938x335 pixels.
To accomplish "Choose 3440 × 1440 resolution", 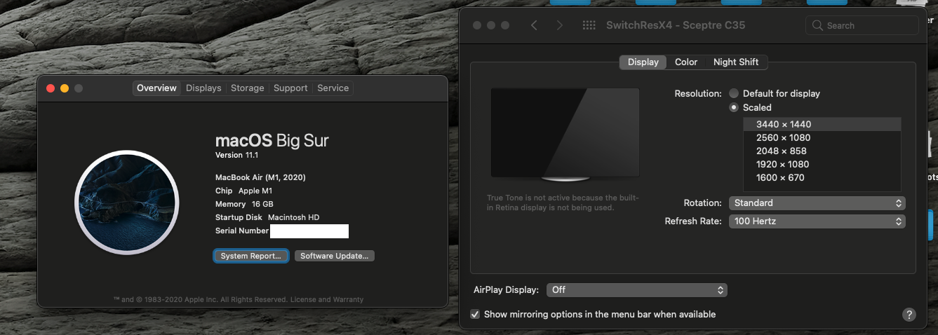I will click(822, 124).
